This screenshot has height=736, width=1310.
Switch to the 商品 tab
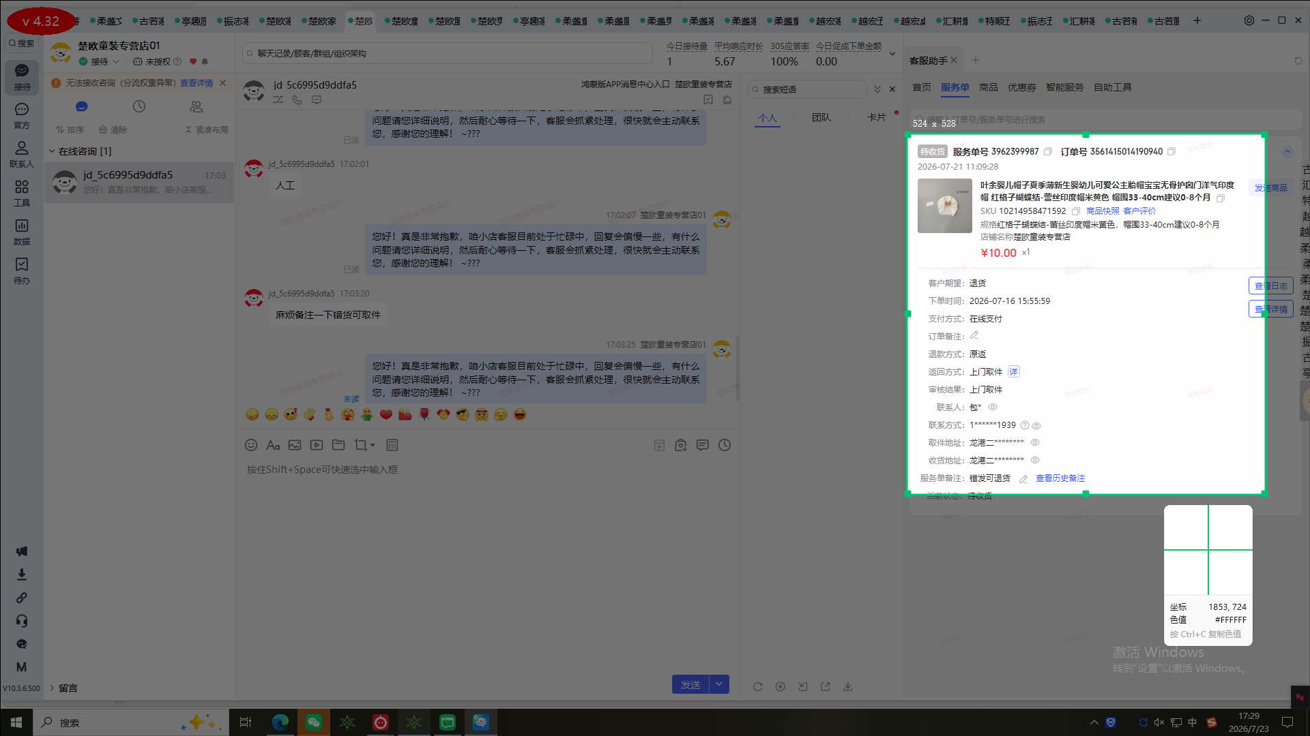pos(989,87)
